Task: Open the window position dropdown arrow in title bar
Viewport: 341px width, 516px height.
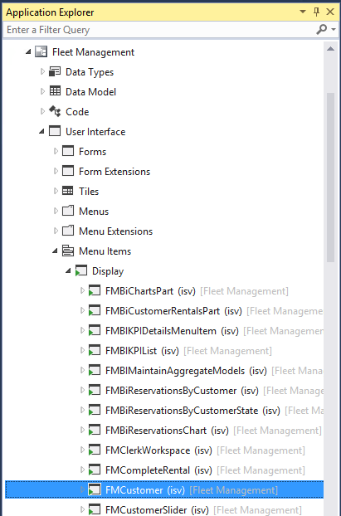Action: (303, 12)
